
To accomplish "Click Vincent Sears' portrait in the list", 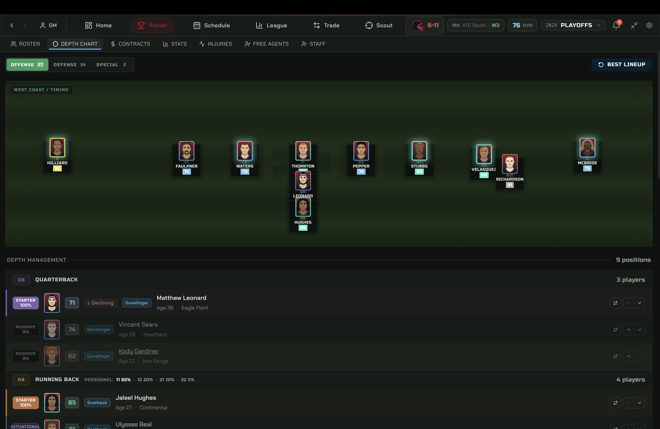I will [52, 330].
